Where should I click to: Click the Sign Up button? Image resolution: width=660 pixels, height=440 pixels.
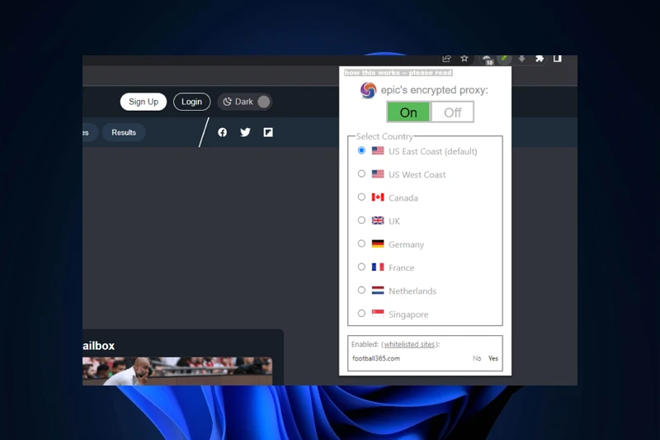tap(144, 102)
